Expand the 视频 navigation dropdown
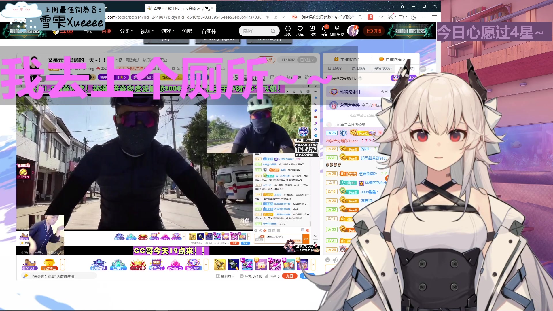Viewport: 553px width, 311px height. 147,31
